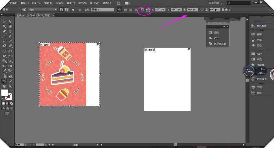Toggle move/copy artwork with artboard

(x=119, y=10)
